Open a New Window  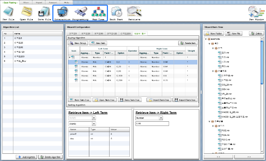tap(256, 12)
